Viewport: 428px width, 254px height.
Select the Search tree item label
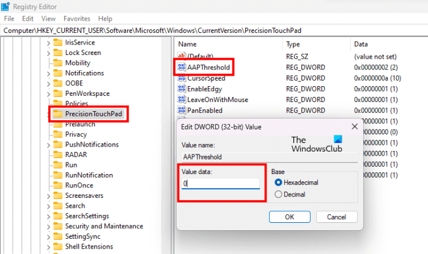click(x=75, y=206)
